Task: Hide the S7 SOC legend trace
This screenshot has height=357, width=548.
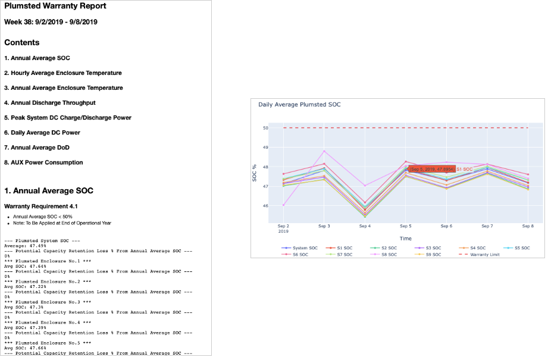Action: click(339, 255)
